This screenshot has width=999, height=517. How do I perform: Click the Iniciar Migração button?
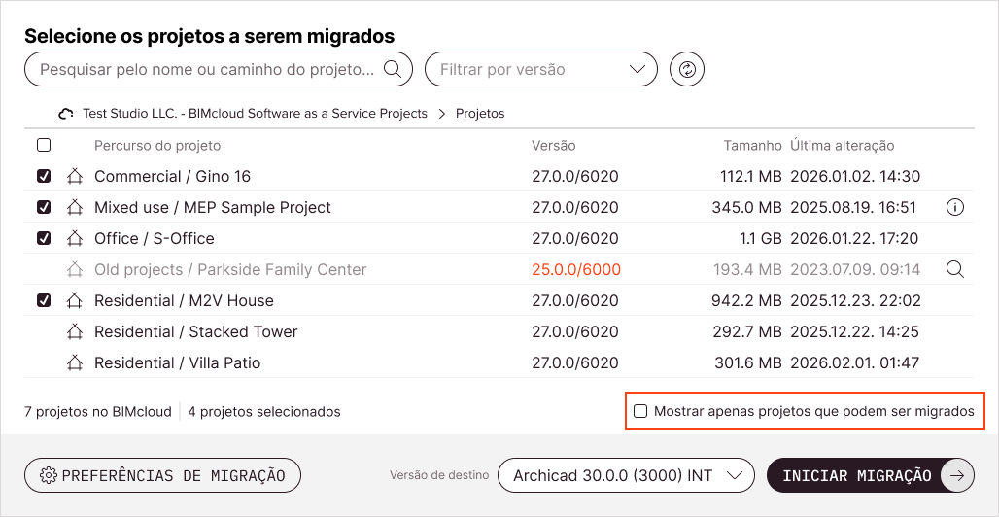[871, 475]
